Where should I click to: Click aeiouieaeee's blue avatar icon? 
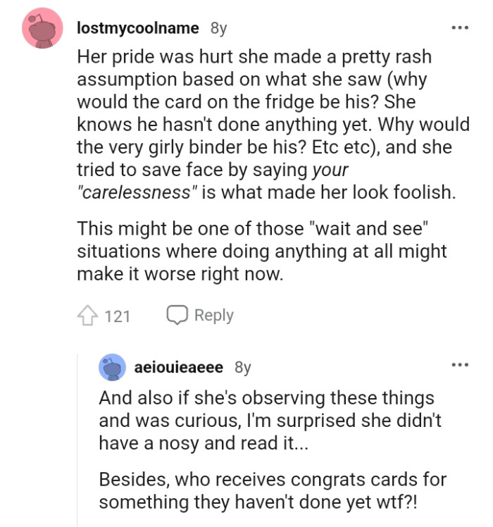112,367
